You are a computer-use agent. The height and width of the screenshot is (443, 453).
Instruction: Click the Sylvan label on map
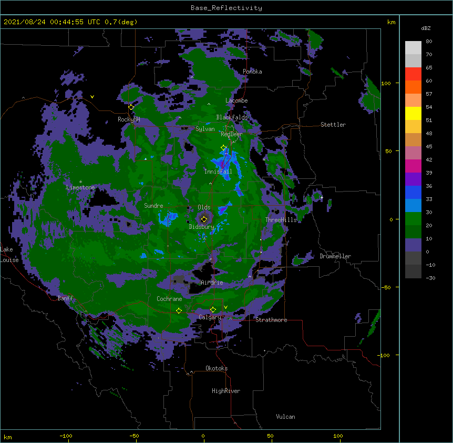click(205, 129)
